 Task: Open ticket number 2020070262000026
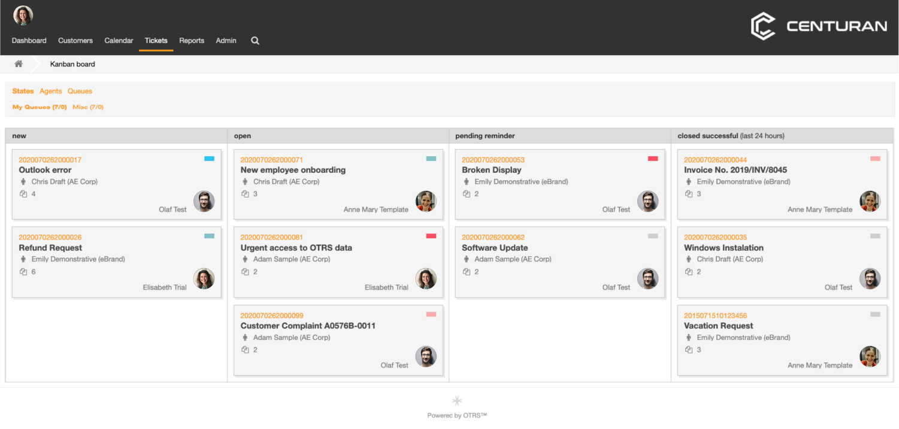tap(50, 238)
